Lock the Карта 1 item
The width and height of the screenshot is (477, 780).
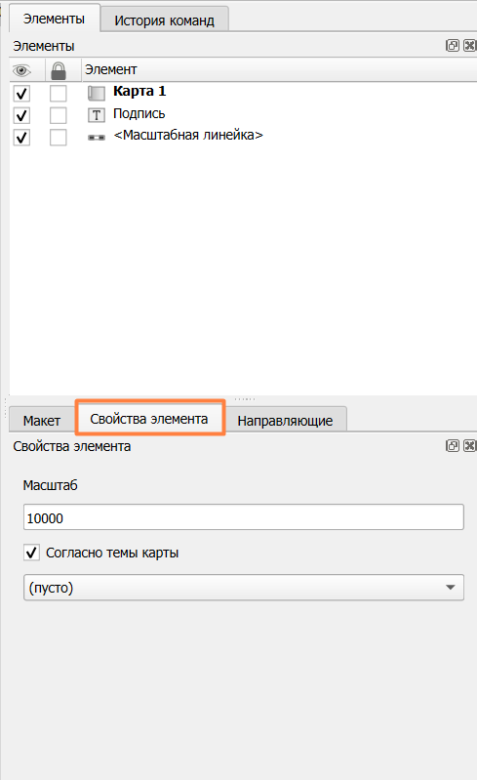pos(59,94)
